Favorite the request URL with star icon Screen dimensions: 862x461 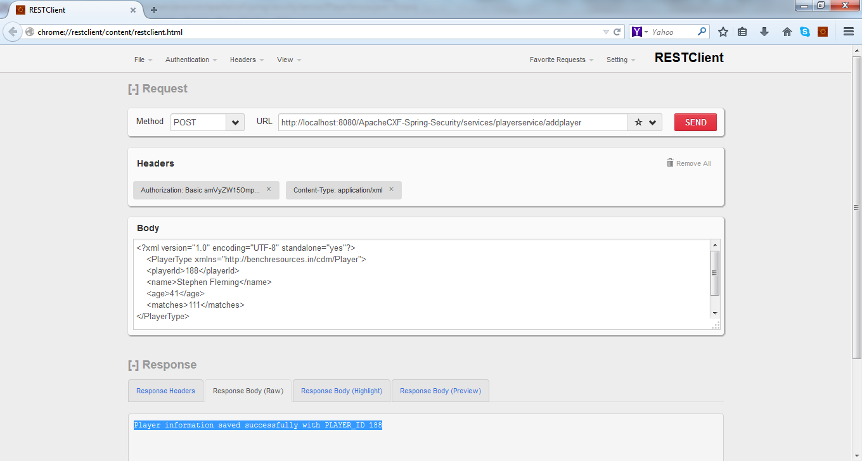pyautogui.click(x=638, y=122)
